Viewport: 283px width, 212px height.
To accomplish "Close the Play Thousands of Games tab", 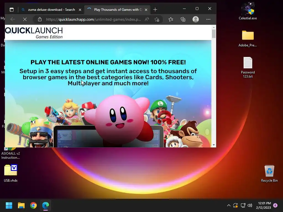I will [146, 10].
